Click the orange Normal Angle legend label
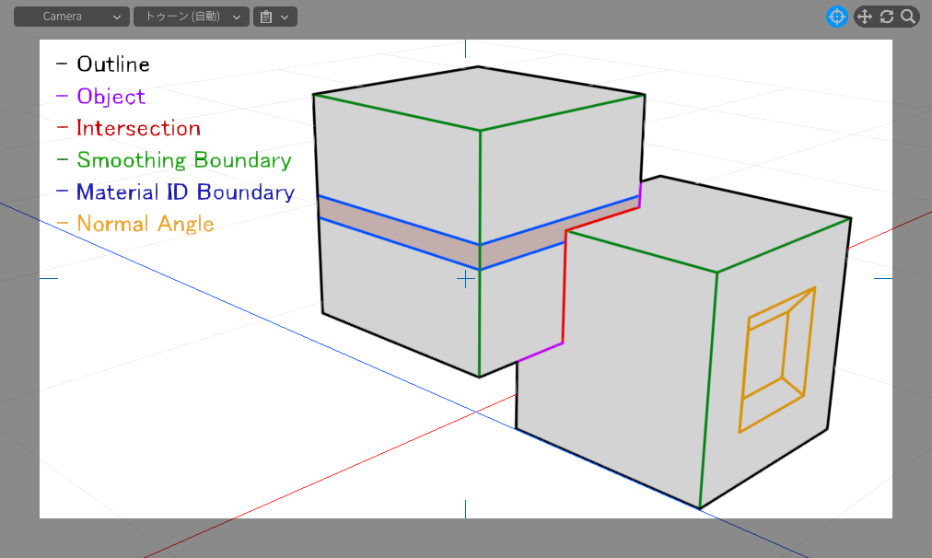Viewport: 932px width, 558px height. [145, 224]
